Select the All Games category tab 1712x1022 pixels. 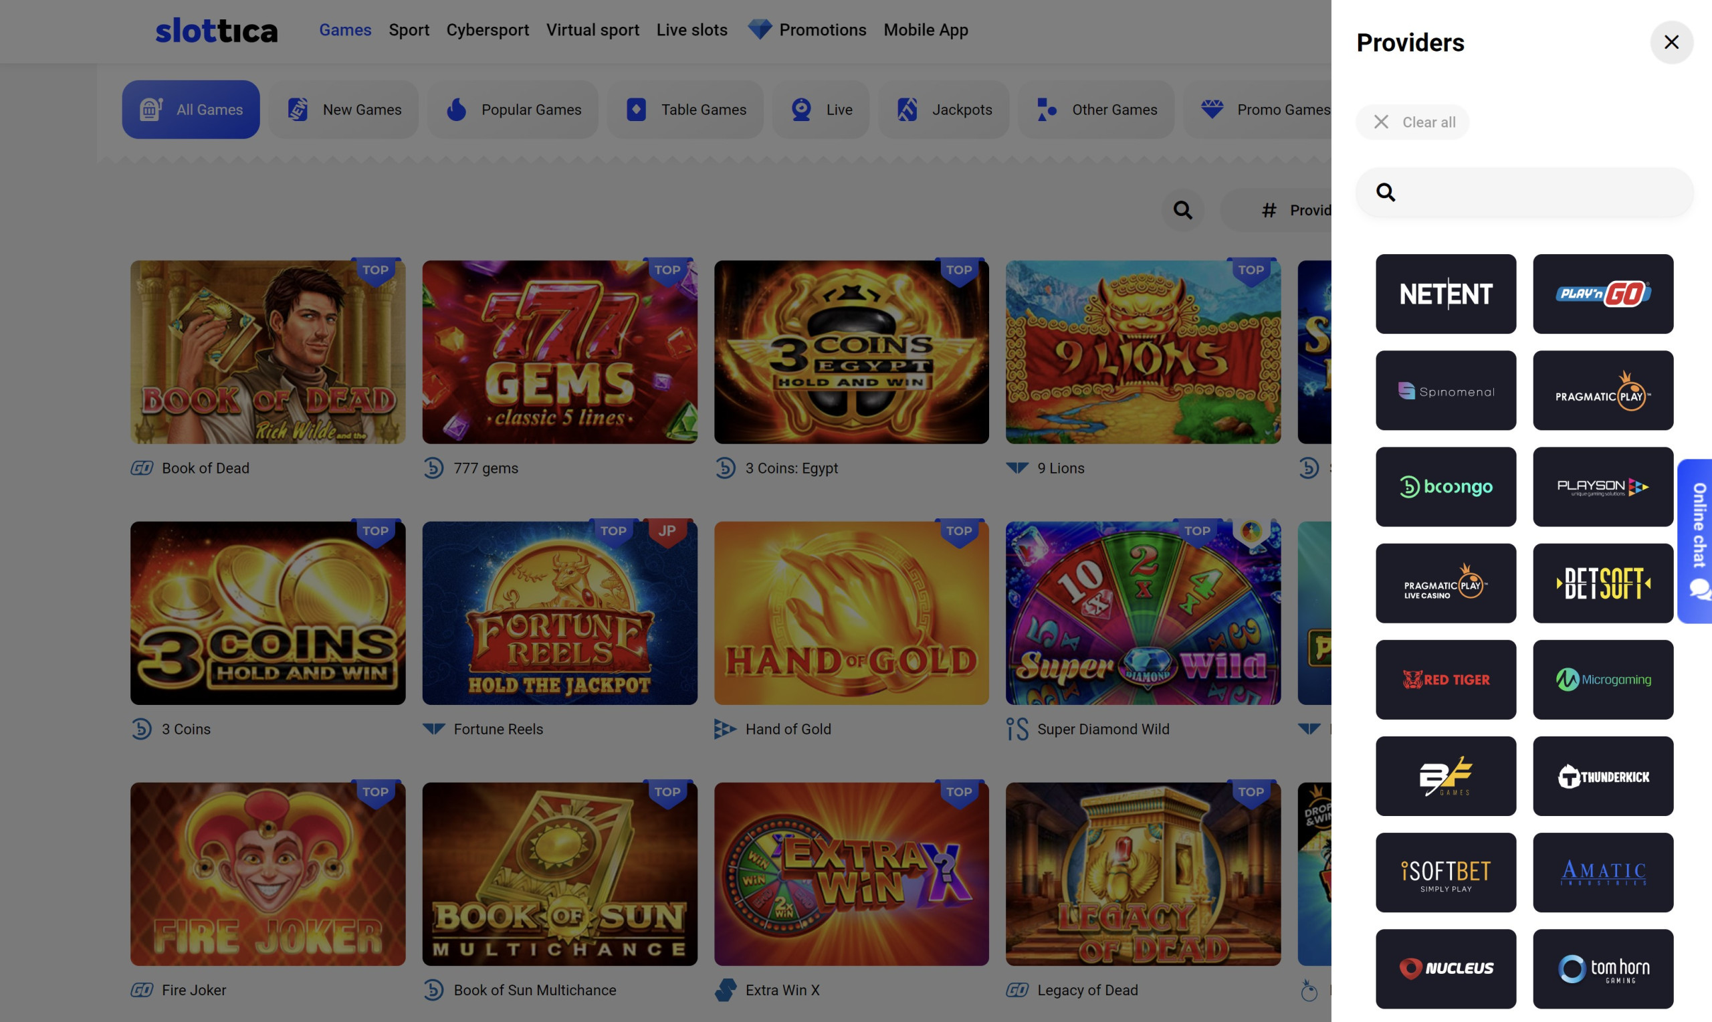click(191, 110)
